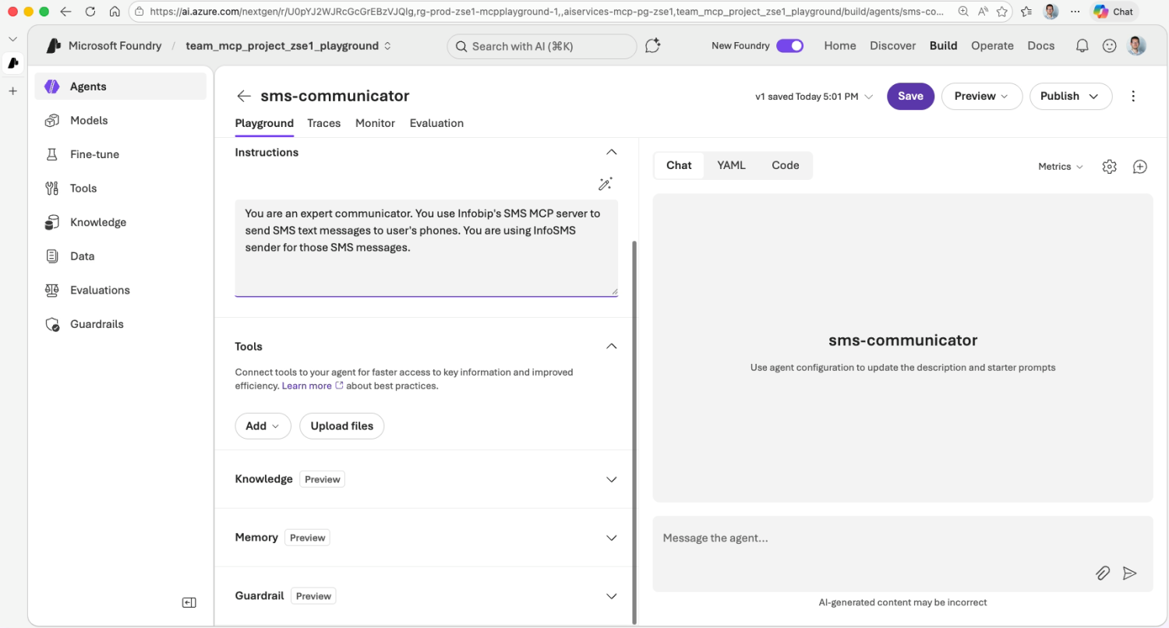
Task: Go to Home in top navigation
Action: click(x=840, y=46)
